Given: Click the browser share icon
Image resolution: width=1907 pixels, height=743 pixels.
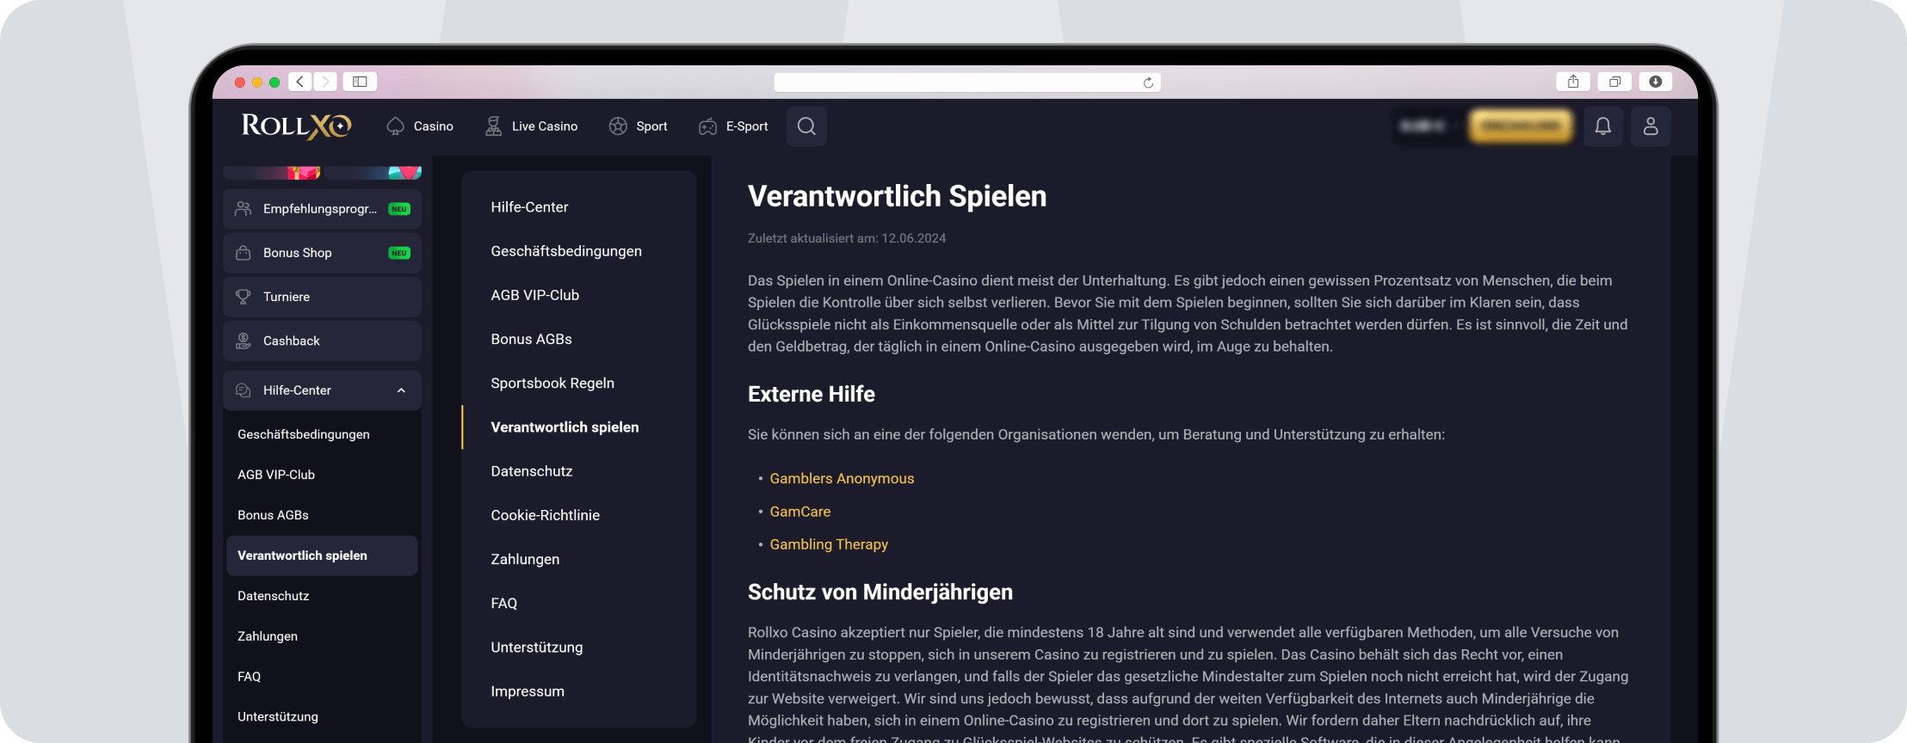Looking at the screenshot, I should (x=1573, y=82).
